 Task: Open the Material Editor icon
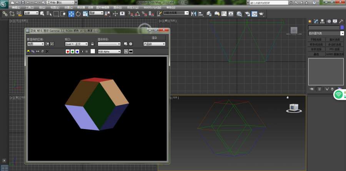tap(239, 13)
